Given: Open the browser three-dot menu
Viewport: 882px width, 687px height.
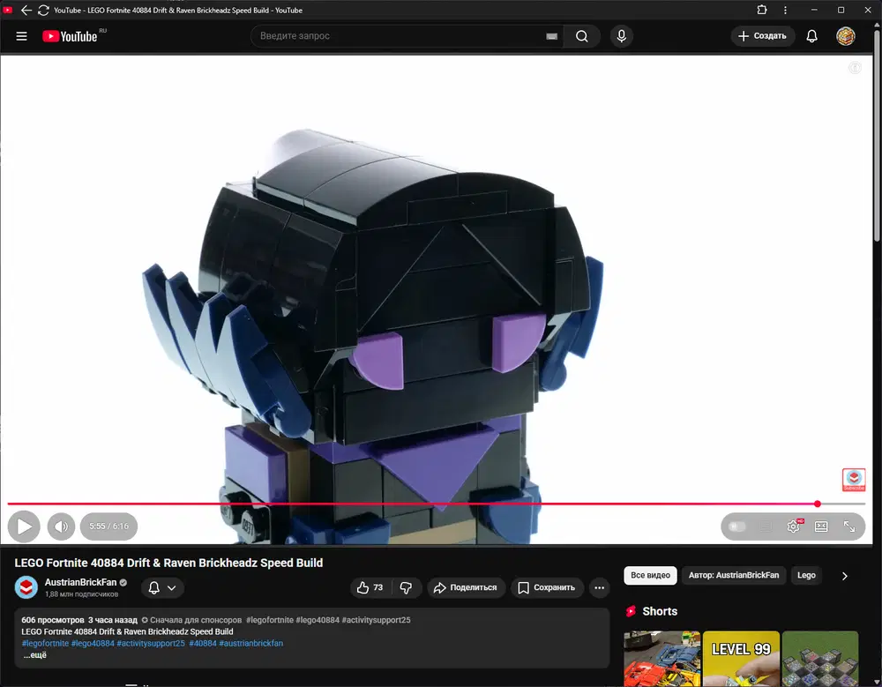Looking at the screenshot, I should (785, 10).
